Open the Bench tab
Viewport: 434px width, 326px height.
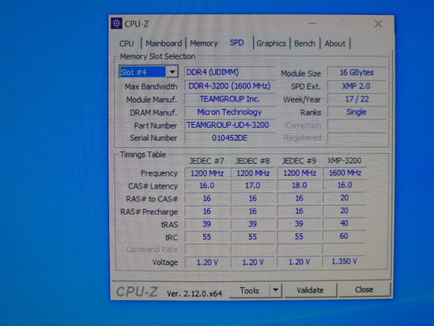pos(304,43)
